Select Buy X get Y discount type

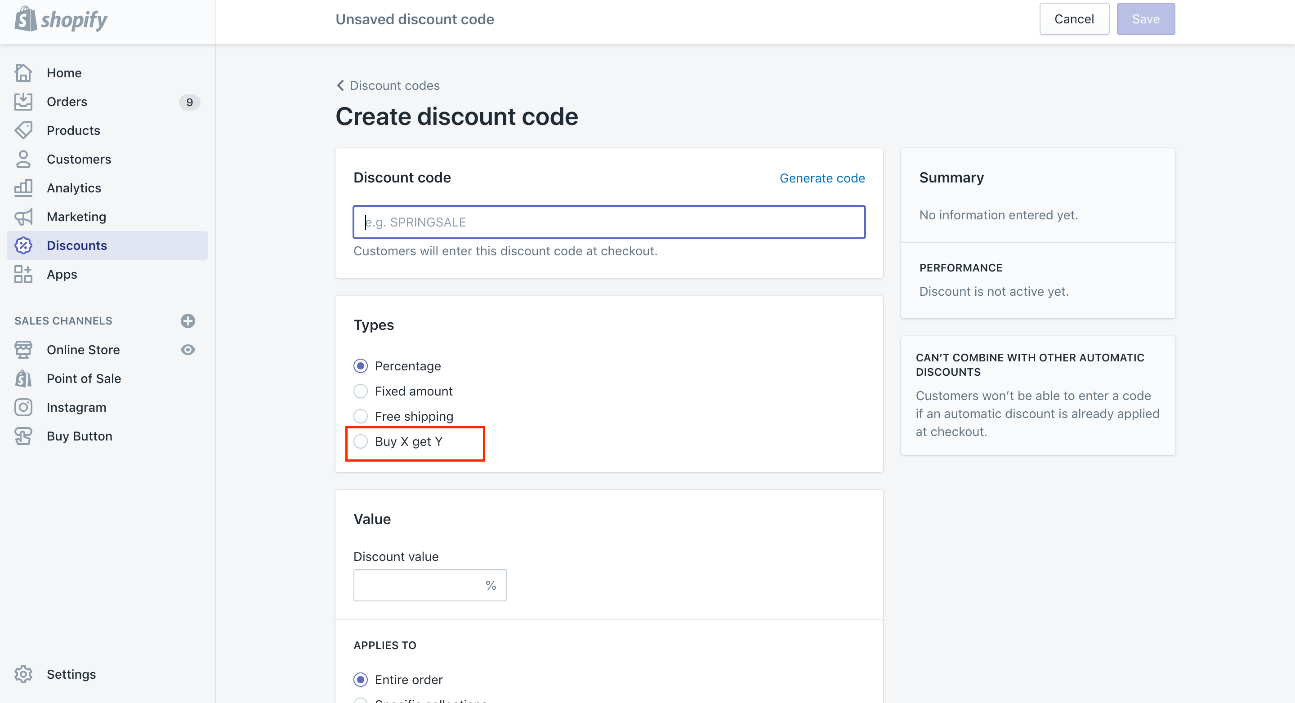point(361,441)
